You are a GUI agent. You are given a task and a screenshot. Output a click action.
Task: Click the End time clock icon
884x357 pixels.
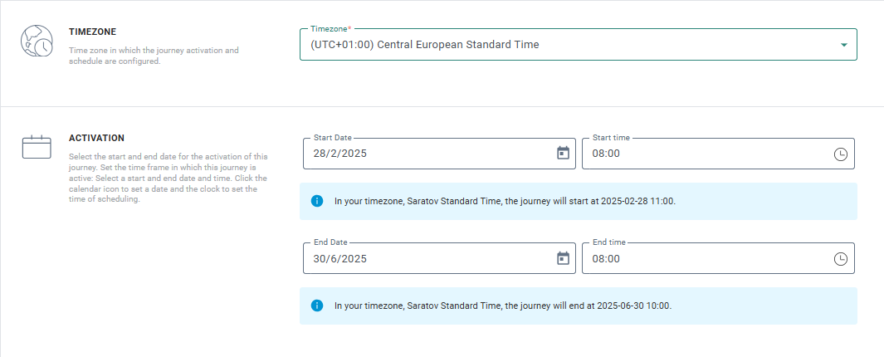coord(841,258)
